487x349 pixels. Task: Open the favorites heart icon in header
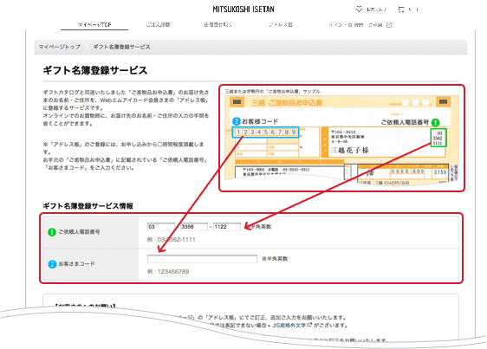pos(359,10)
